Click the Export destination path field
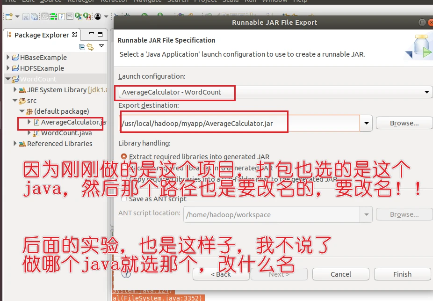The width and height of the screenshot is (433, 301). 238,124
